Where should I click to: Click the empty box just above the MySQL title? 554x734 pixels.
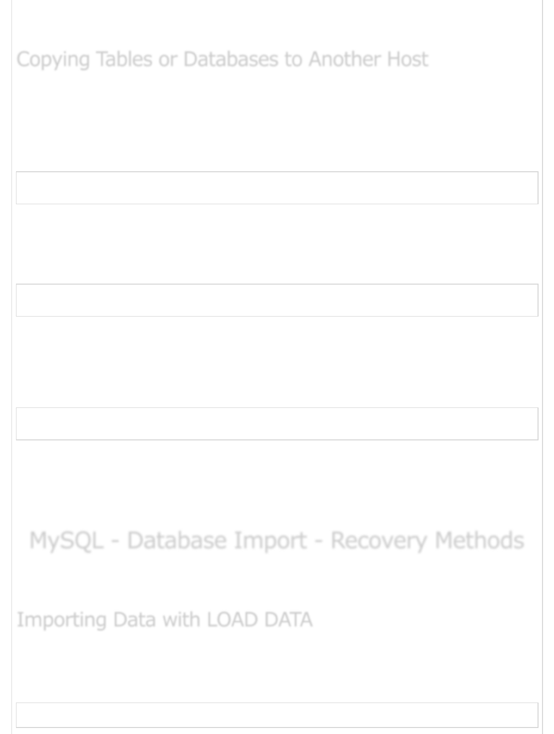(x=277, y=424)
